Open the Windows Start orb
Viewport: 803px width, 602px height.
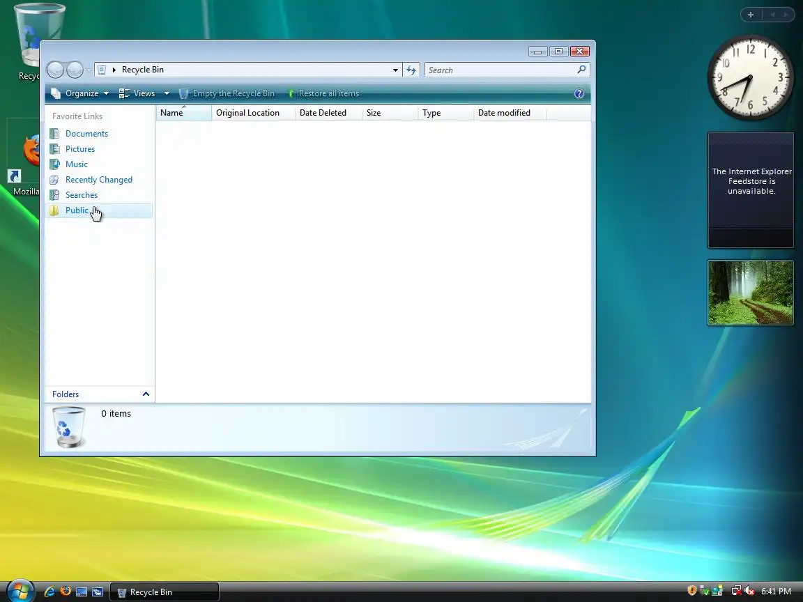click(x=20, y=592)
